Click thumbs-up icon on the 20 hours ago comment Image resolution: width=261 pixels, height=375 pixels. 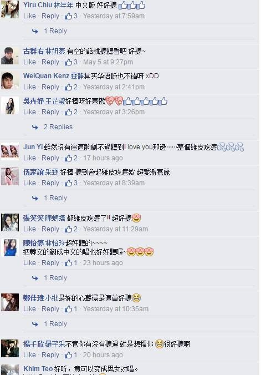68,355
